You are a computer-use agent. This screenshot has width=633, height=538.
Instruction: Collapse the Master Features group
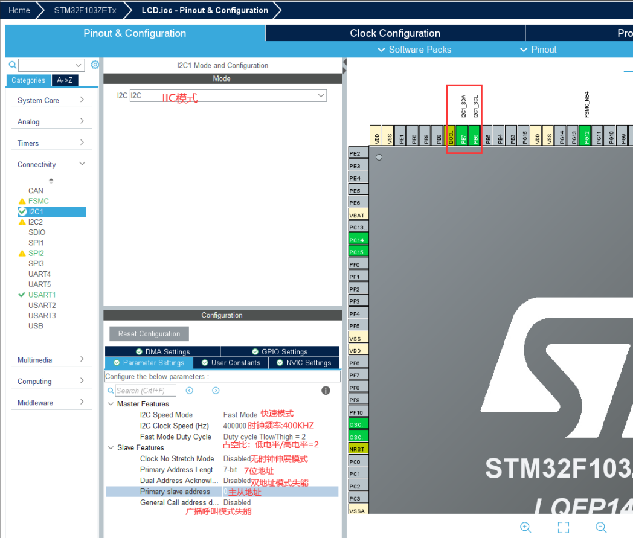(111, 403)
